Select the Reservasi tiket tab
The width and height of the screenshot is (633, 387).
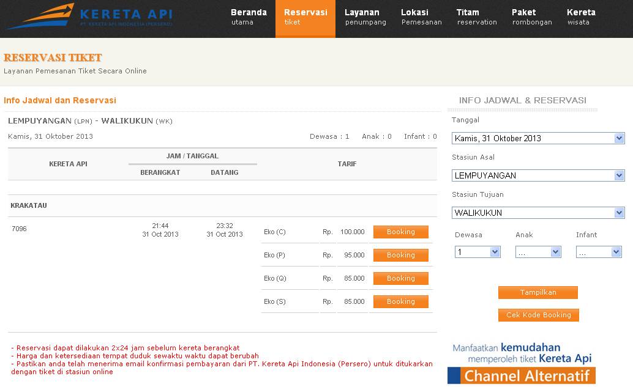(305, 18)
